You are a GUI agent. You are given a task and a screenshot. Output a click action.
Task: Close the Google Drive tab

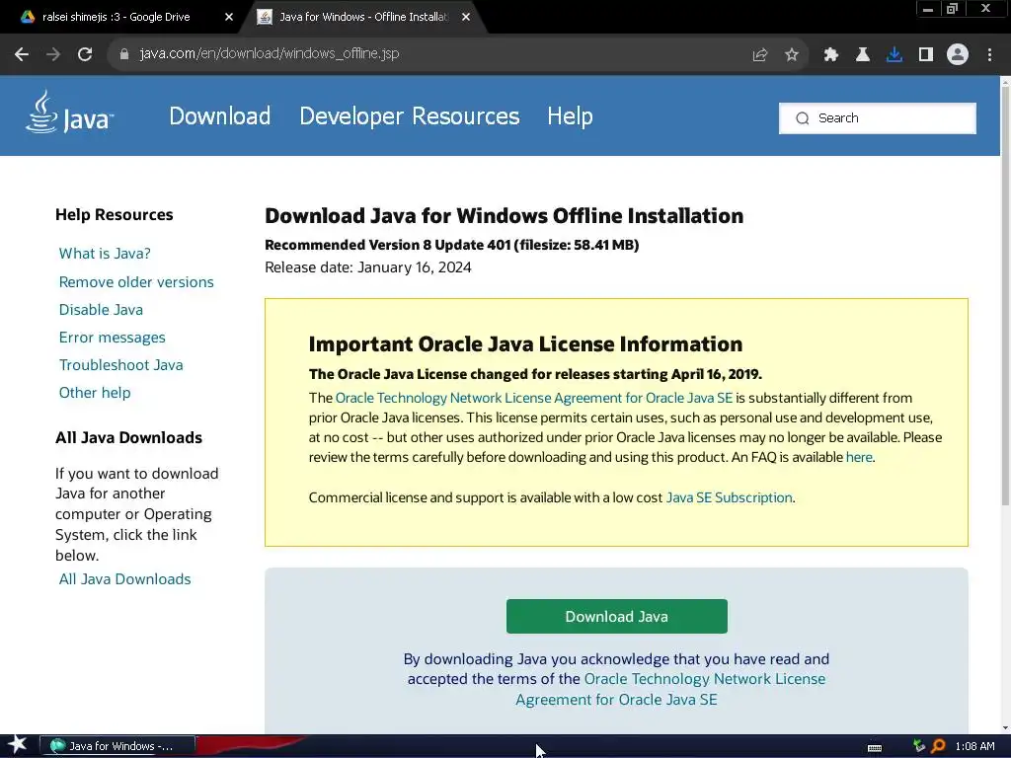pyautogui.click(x=229, y=18)
